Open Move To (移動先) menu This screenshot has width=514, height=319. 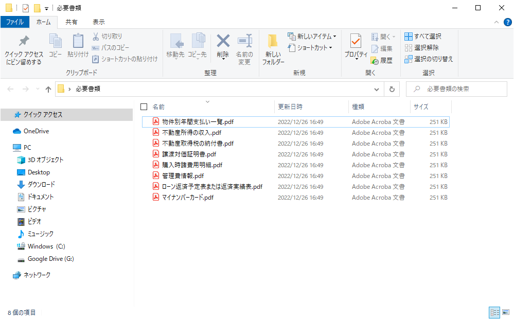pos(175,46)
